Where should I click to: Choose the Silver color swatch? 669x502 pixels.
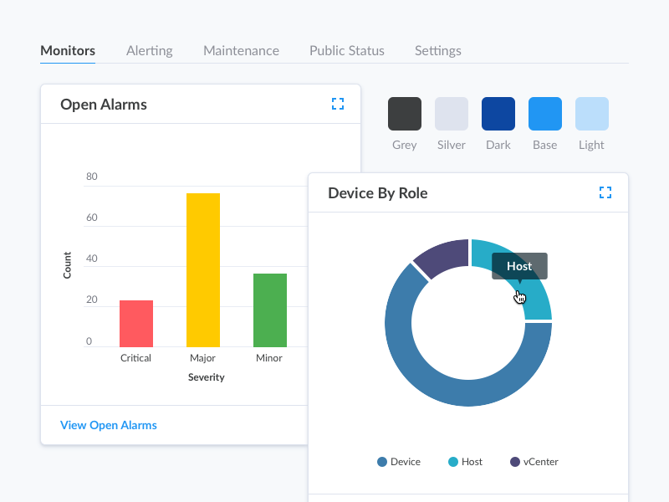452,114
